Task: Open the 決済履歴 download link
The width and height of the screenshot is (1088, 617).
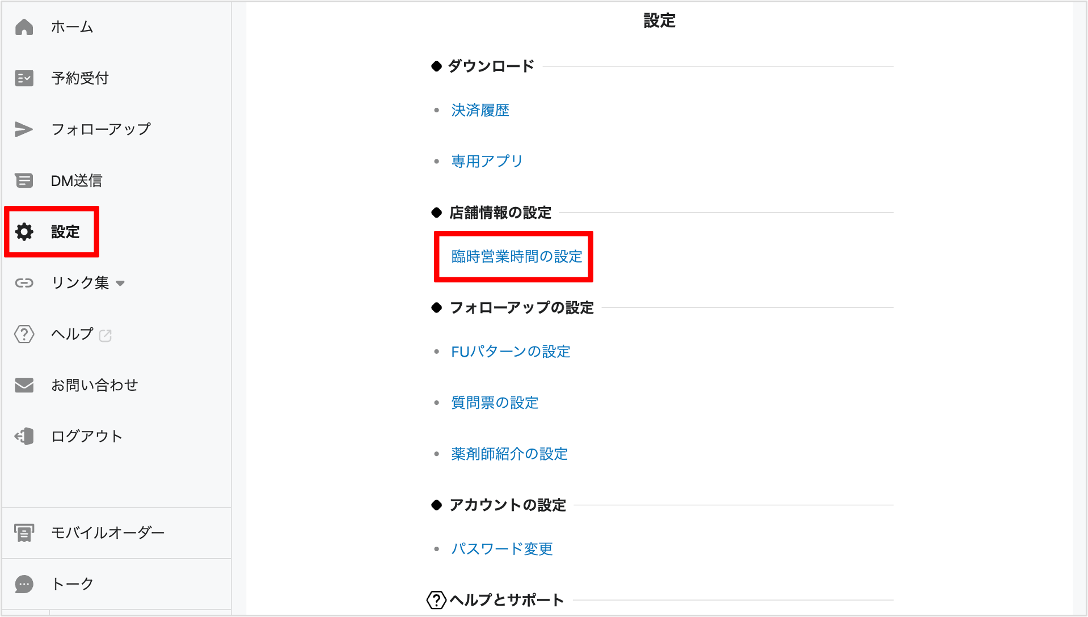Action: pos(480,110)
